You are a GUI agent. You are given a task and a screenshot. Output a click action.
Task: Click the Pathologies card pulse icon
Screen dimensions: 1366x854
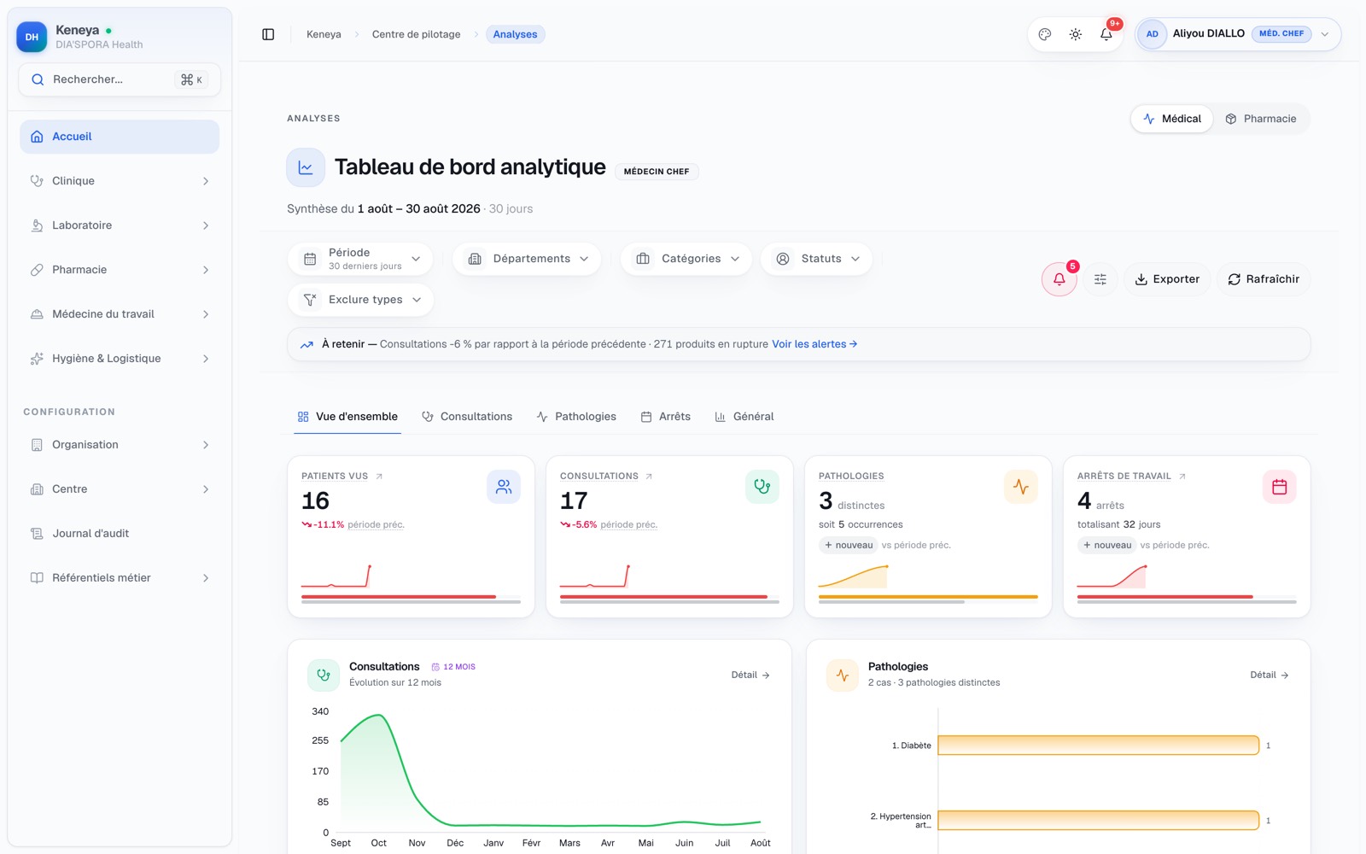tap(1021, 487)
